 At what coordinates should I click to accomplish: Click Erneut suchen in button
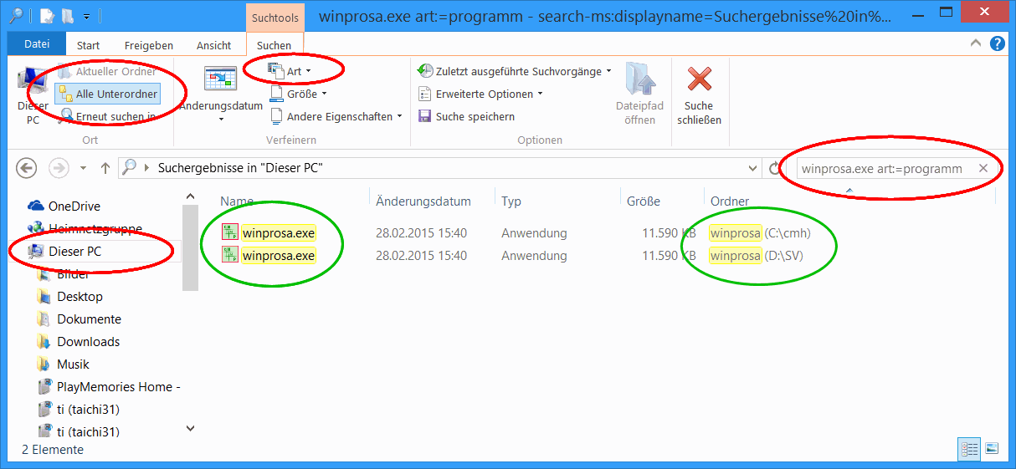[108, 117]
